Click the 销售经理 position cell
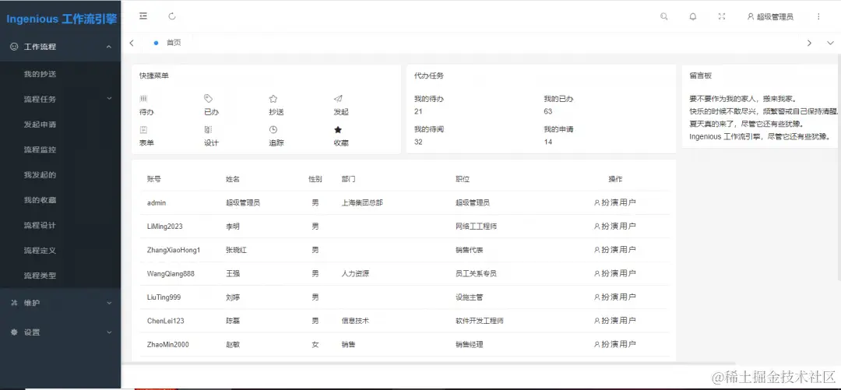The image size is (841, 390). (470, 344)
